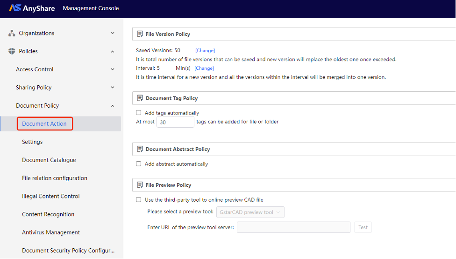Click the Policies shield icon
This screenshot has width=456, height=259.
pyautogui.click(x=12, y=51)
